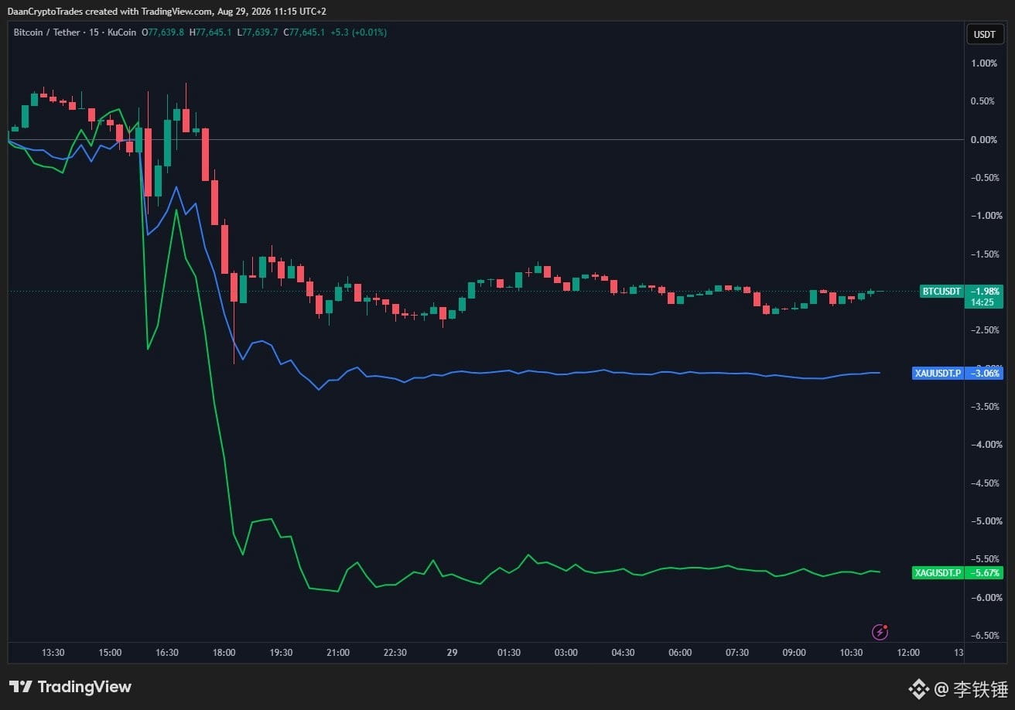Click the high value H77,645.1
This screenshot has height=710, width=1015.
coord(211,32)
